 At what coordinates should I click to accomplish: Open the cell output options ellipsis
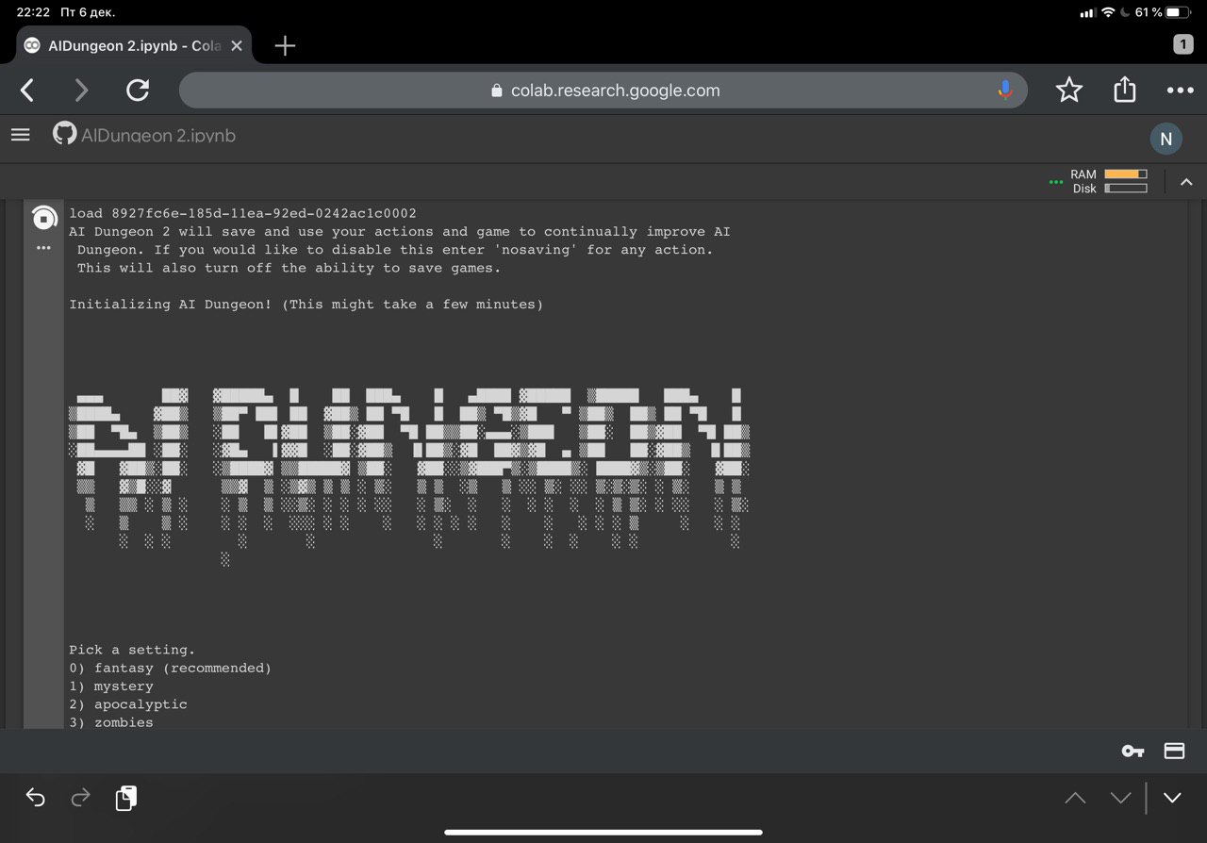(x=43, y=248)
